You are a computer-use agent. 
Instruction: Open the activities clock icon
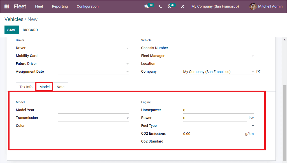(169, 6)
